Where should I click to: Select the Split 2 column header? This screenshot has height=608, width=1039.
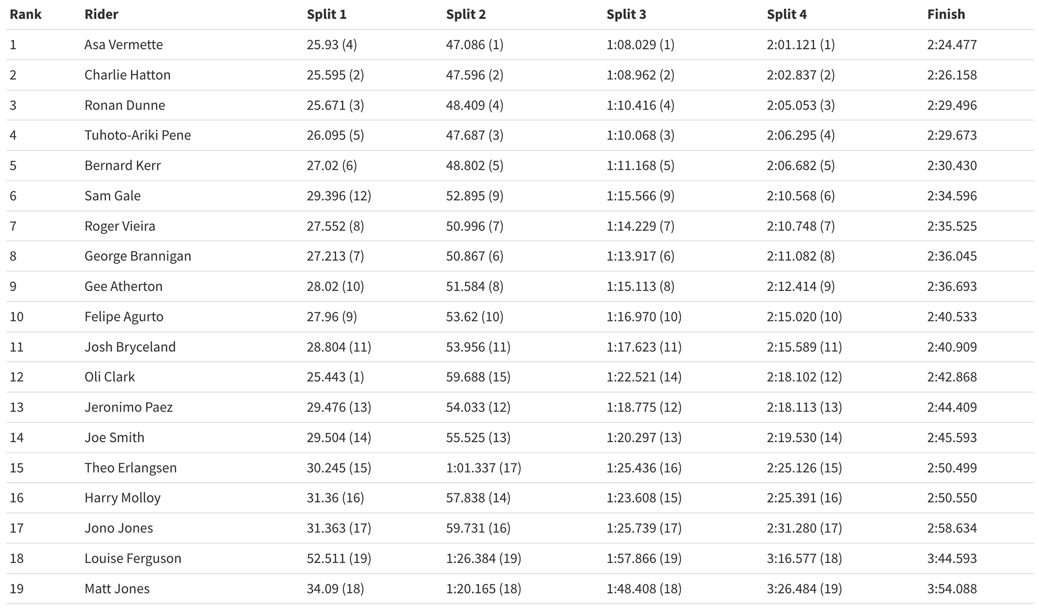pos(466,14)
